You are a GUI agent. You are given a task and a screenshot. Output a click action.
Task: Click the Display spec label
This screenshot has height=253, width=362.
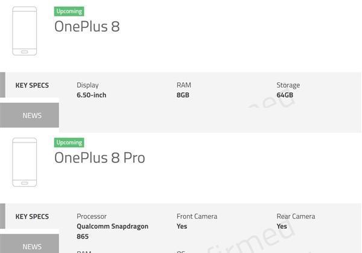point(87,85)
